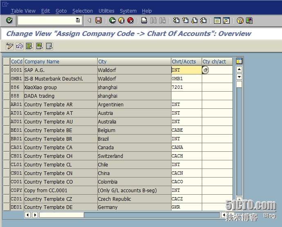
Task: Click the Deselect All icon
Action: coord(49,46)
